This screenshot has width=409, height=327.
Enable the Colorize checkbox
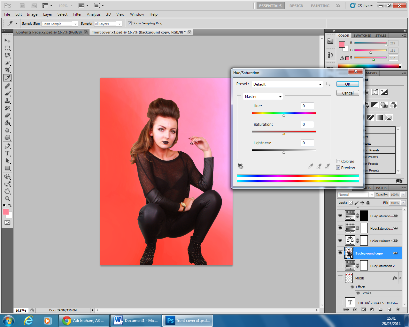(x=338, y=161)
